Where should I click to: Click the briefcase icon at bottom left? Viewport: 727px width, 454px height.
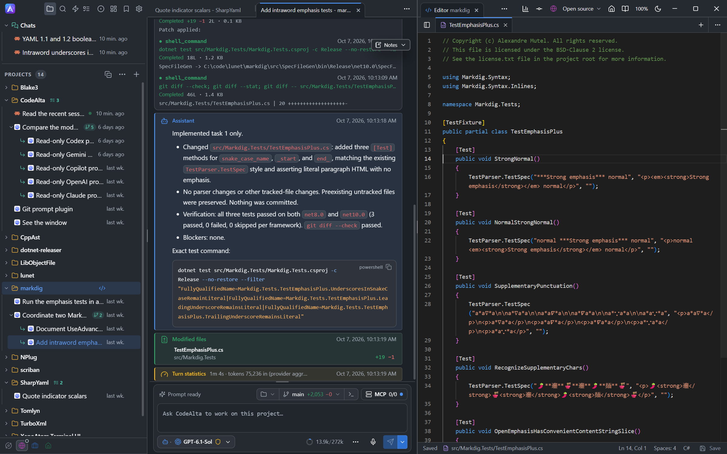pos(35,446)
